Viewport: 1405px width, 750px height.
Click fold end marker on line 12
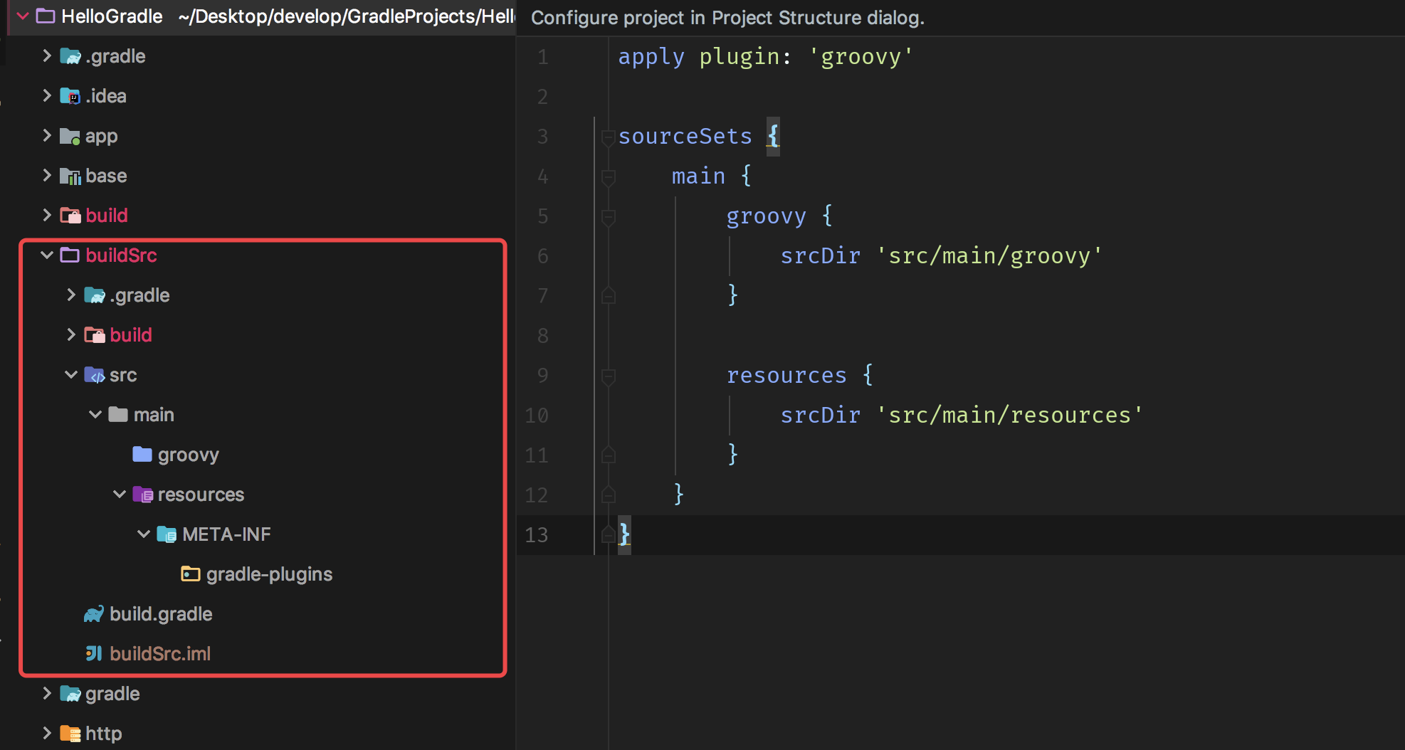608,494
